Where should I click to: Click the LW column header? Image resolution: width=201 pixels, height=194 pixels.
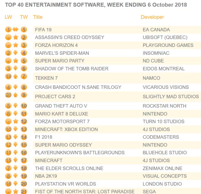click(8, 17)
